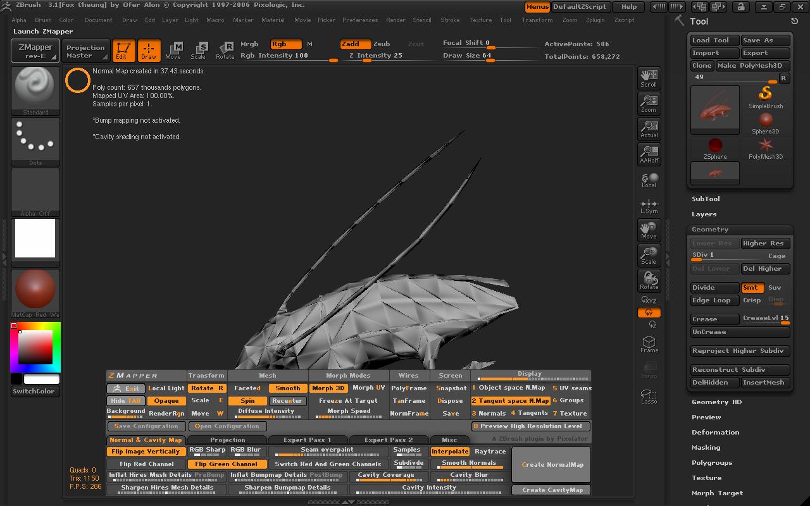Screen dimensions: 810x506
Task: Open the Stencil menu
Action: coord(422,20)
